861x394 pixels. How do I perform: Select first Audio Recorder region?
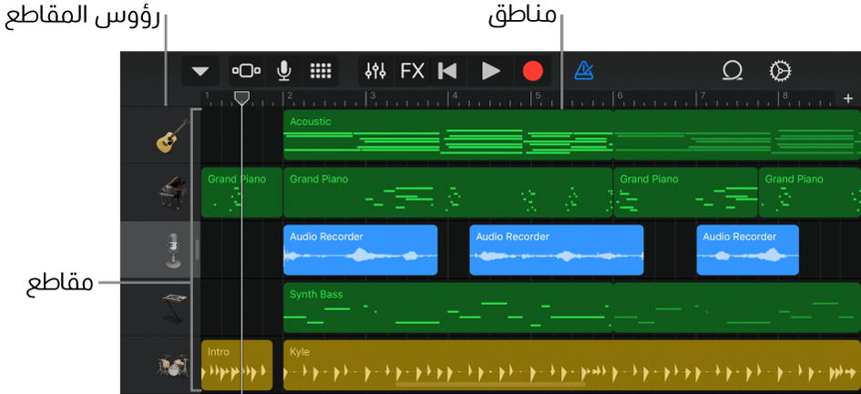(360, 250)
